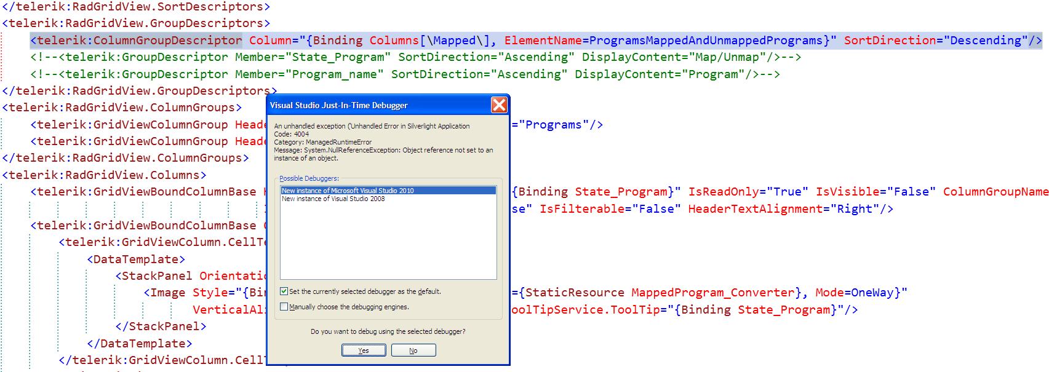Click IsFilterable="False" attribute in code
Image resolution: width=1049 pixels, height=372 pixels.
click(610, 209)
